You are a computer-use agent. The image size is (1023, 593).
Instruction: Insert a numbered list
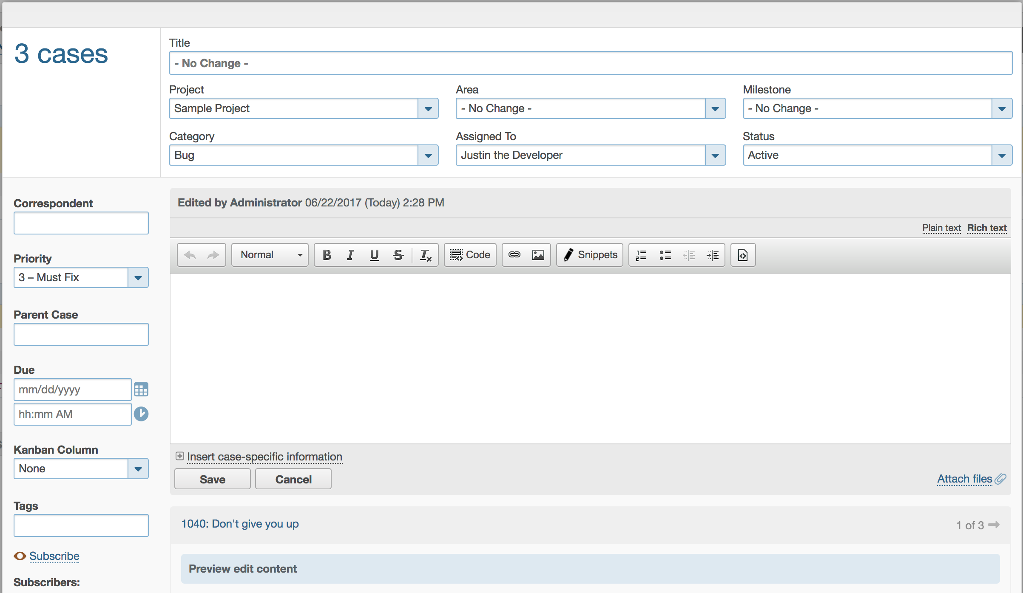(641, 255)
